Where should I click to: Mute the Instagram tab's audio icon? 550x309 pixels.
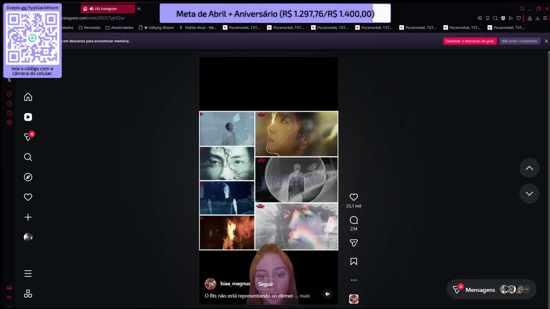pyautogui.click(x=91, y=9)
